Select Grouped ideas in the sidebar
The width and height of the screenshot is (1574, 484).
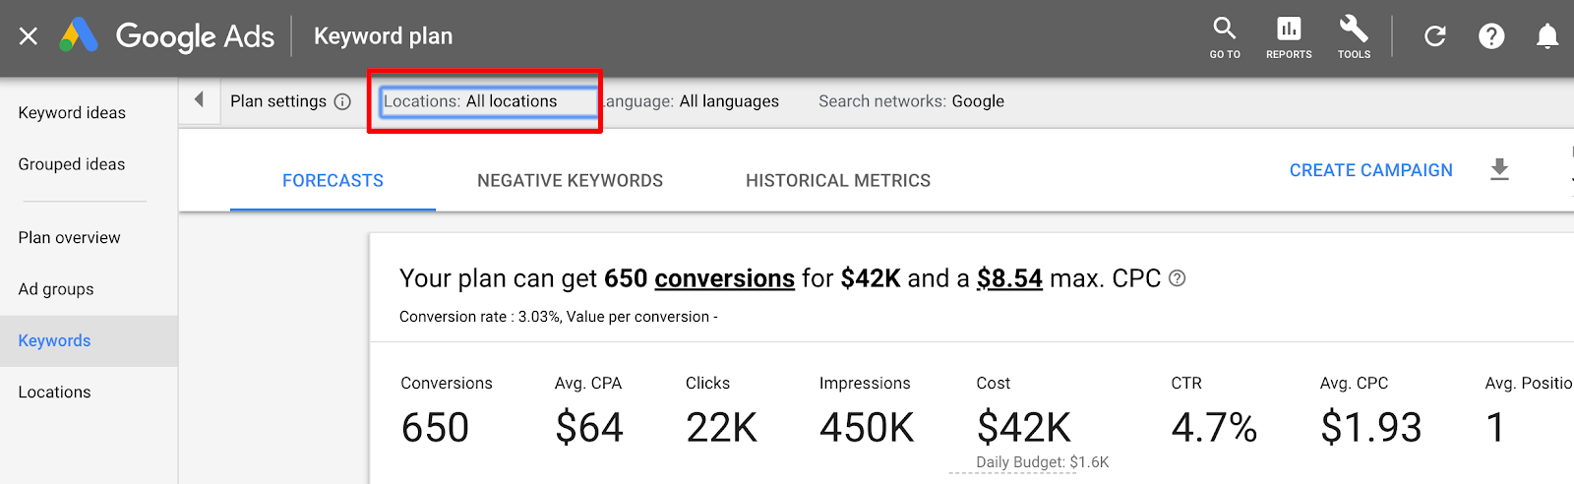[x=72, y=164]
